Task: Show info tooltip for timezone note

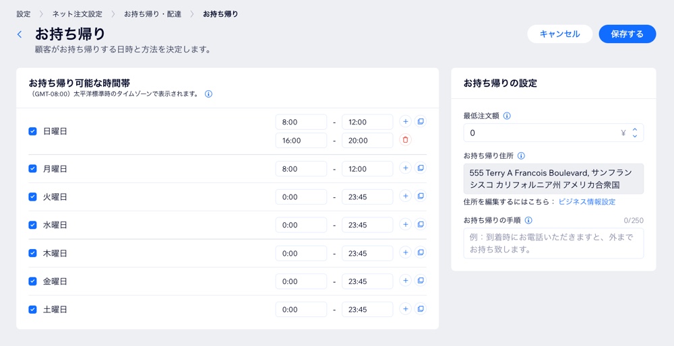Action: click(208, 94)
